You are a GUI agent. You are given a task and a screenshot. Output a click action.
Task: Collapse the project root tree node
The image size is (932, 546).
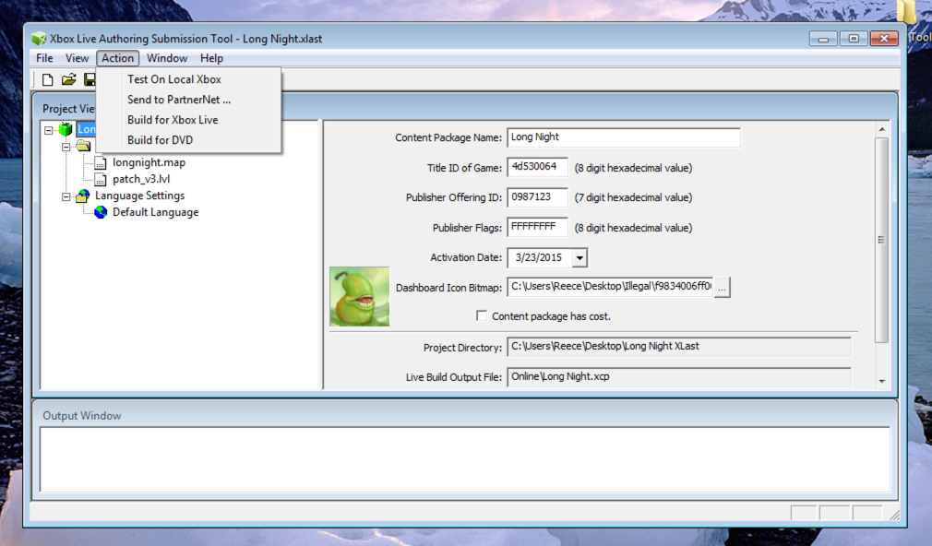pos(49,129)
